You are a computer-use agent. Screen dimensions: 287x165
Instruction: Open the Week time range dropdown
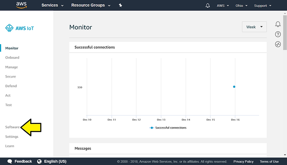(254, 27)
